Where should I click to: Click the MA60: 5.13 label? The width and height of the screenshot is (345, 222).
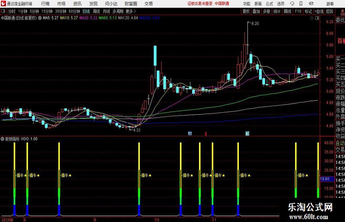(108, 18)
